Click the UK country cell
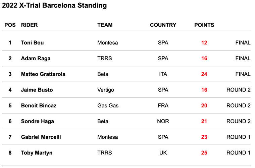This screenshot has width=255, height=168. (163, 153)
